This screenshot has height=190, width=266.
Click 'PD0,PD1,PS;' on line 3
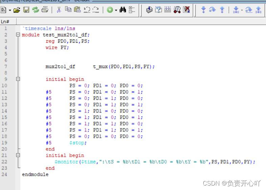pos(73,41)
